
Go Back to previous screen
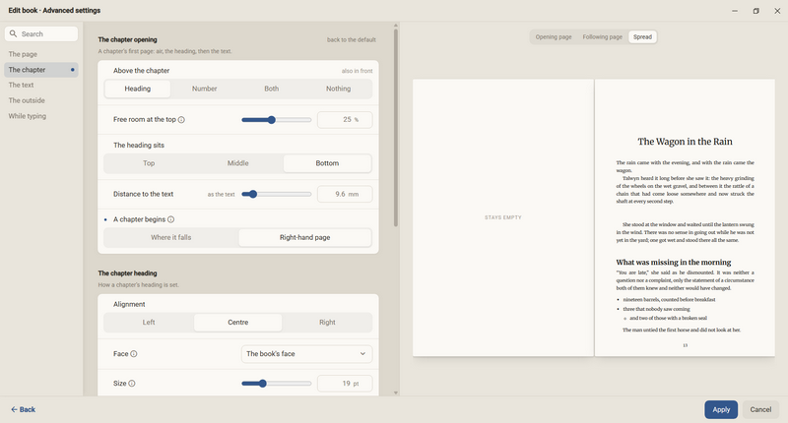(23, 409)
